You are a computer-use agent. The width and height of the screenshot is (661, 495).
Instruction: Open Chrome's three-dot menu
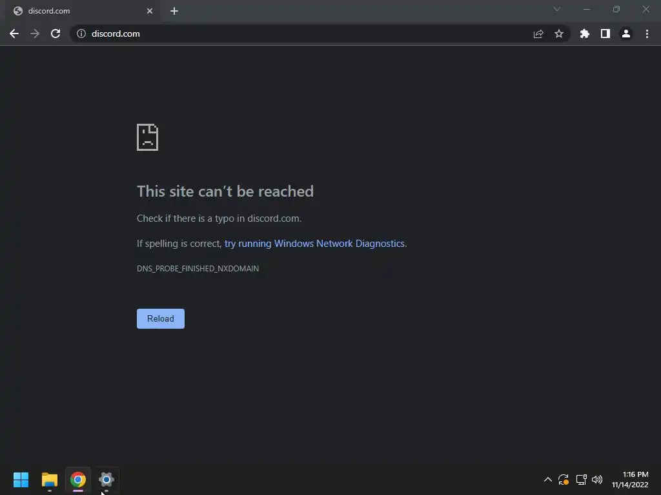[x=647, y=34]
